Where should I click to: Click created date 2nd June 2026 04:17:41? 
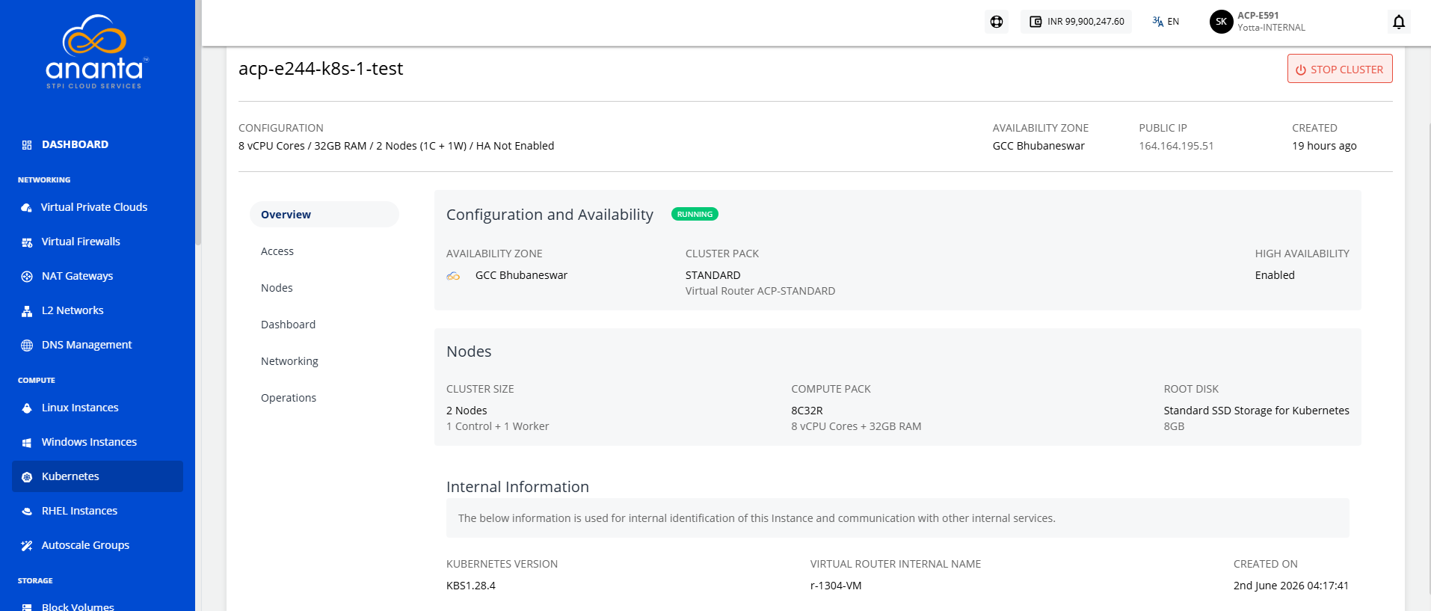click(x=1291, y=586)
